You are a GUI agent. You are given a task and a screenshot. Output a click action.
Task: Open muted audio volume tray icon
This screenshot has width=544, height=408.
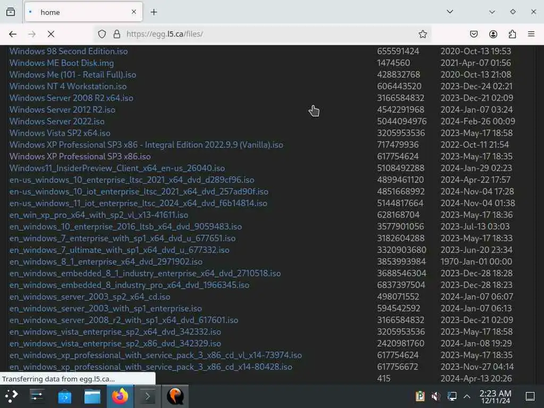[436, 396]
